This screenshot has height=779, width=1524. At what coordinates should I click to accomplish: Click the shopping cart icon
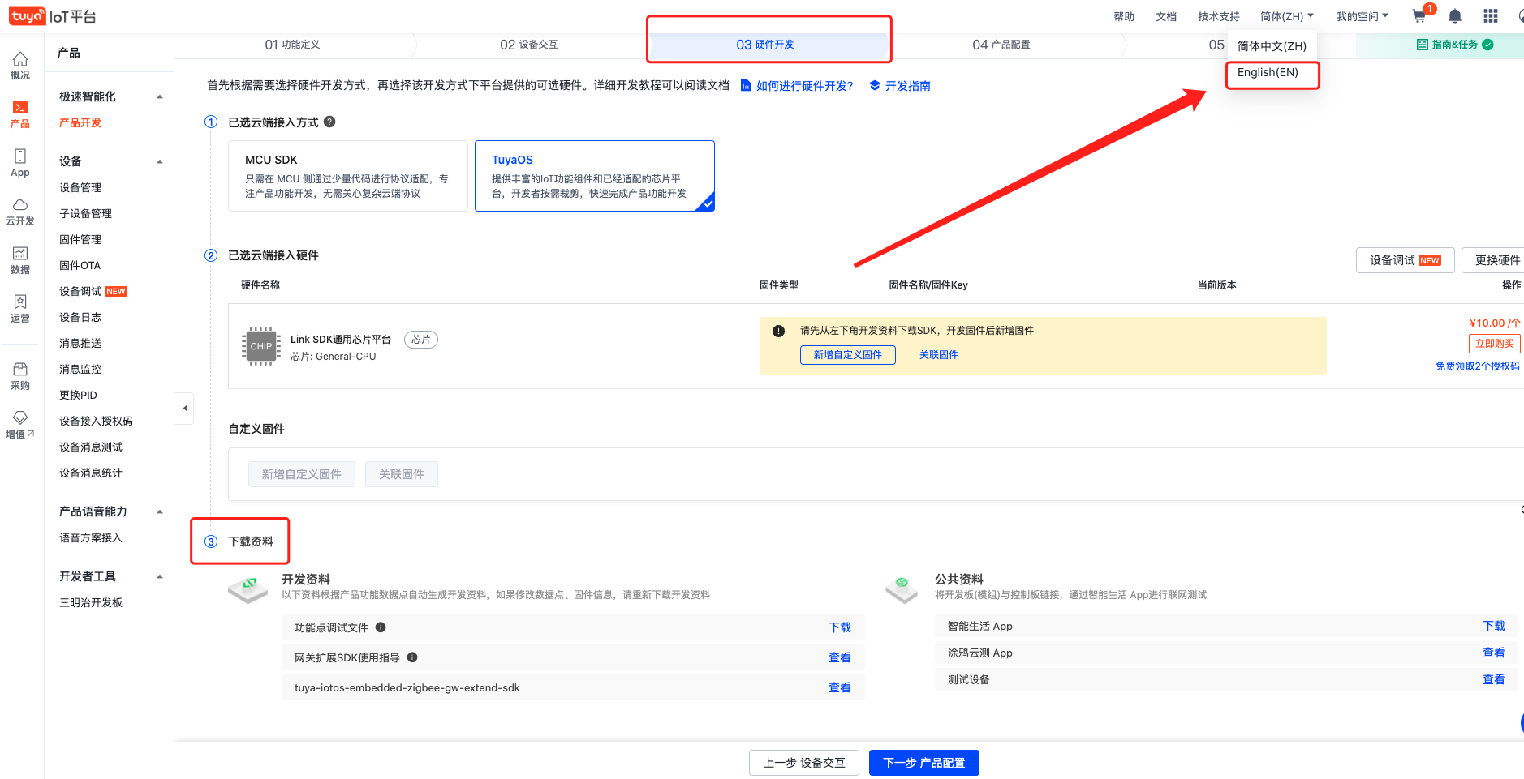click(x=1419, y=16)
